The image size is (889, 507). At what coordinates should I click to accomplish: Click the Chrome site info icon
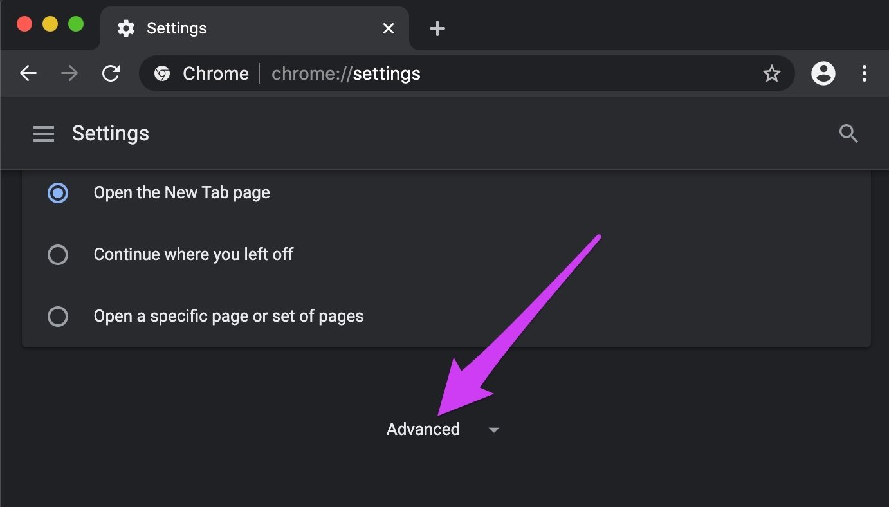pyautogui.click(x=162, y=74)
